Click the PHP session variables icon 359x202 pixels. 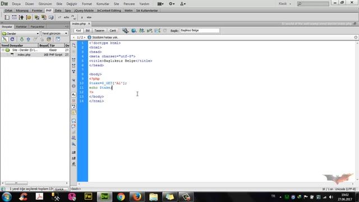(x=21, y=17)
